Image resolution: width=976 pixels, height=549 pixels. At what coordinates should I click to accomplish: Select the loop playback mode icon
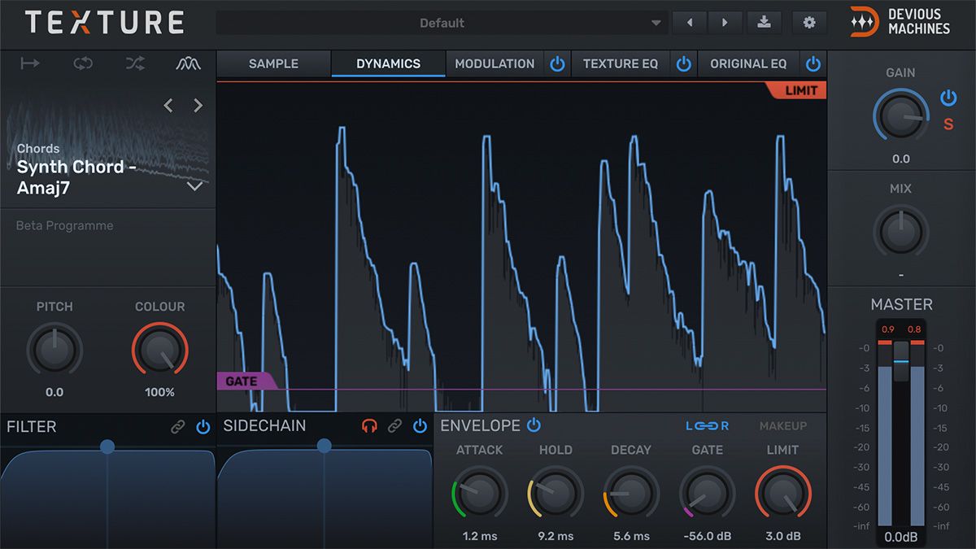tap(83, 63)
